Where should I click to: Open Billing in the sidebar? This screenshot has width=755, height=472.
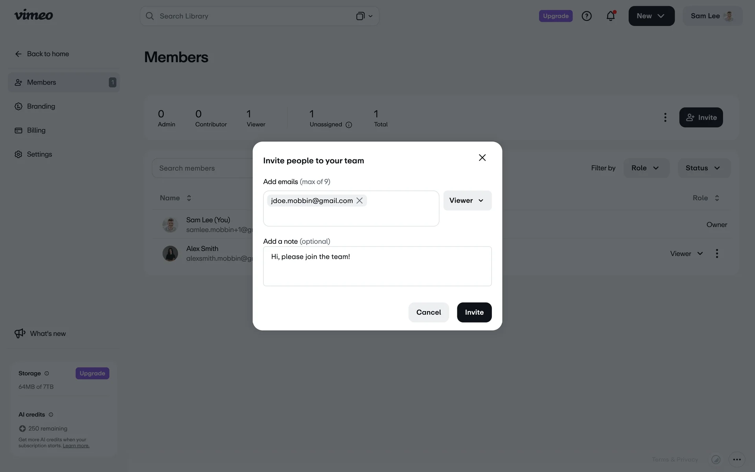[36, 130]
